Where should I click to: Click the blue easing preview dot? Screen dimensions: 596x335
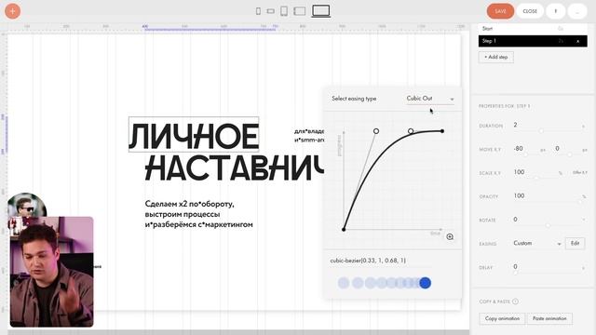tap(425, 283)
